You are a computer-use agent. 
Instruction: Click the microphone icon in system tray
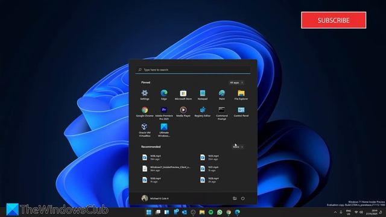341,212
